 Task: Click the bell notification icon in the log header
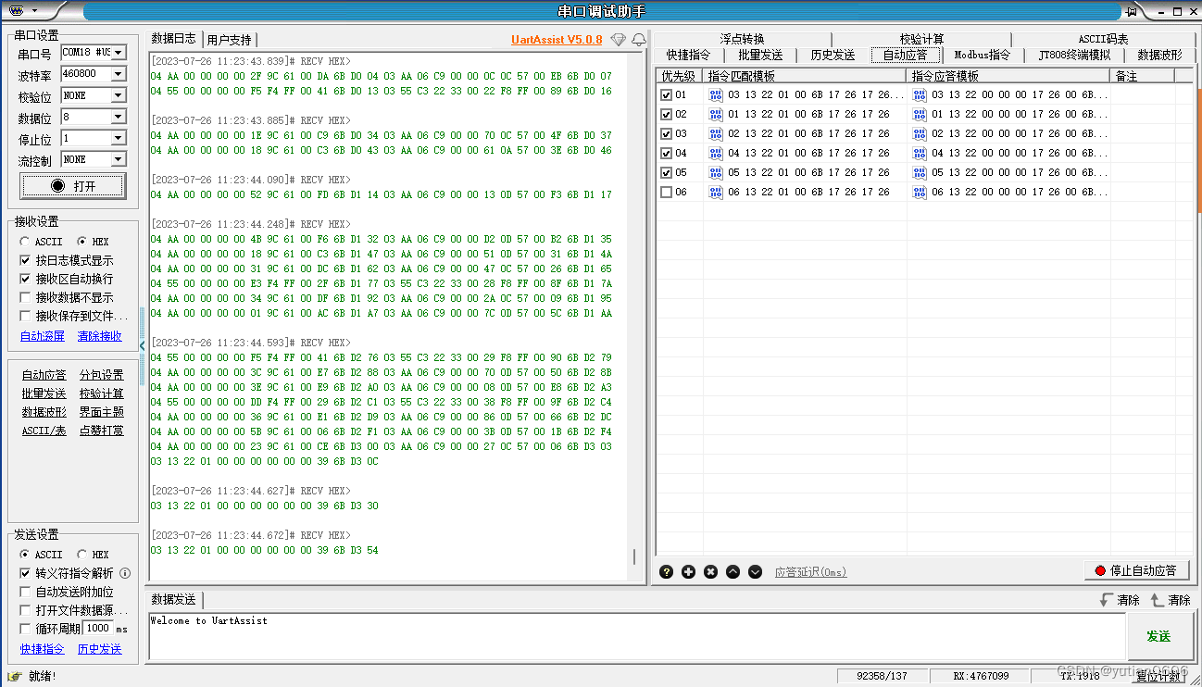(639, 40)
